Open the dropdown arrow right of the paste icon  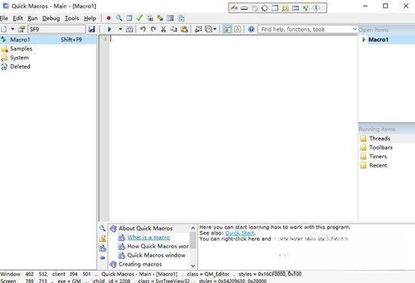coord(214,29)
